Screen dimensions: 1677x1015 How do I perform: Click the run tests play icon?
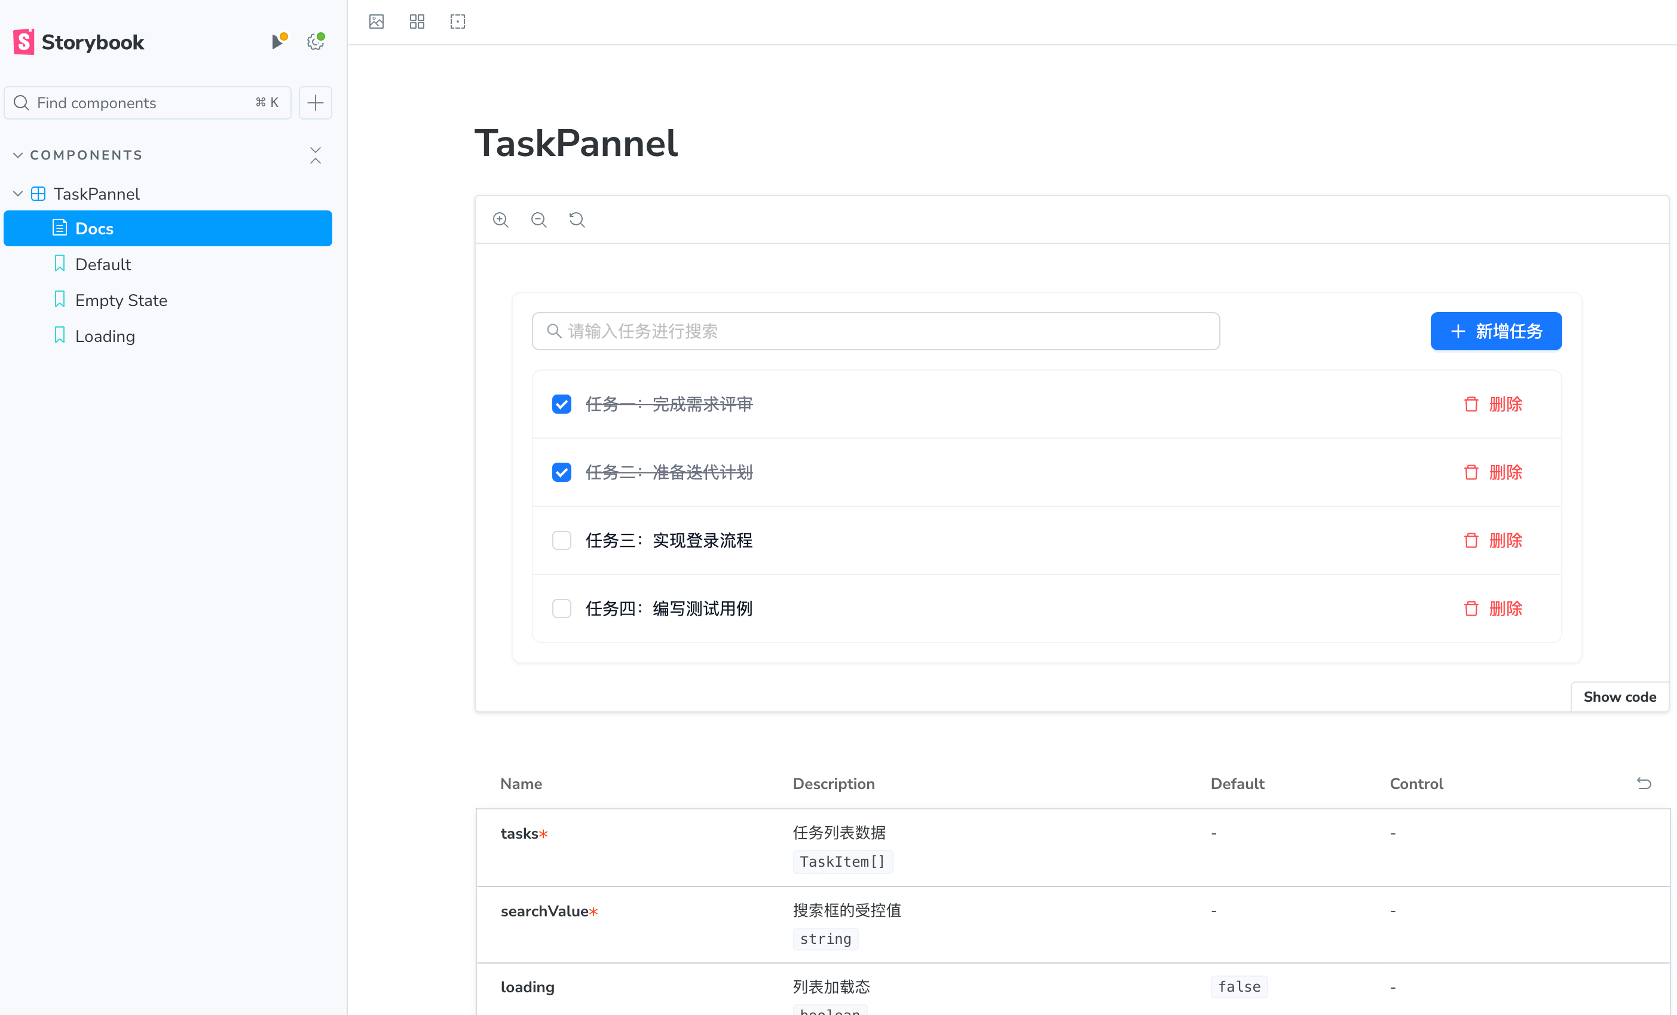click(278, 42)
